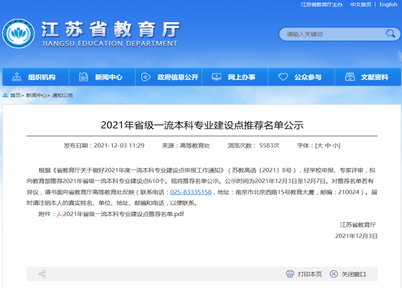This screenshot has height=288, width=402.
Task: Go to 中文首页 link
Action: coord(361,4)
